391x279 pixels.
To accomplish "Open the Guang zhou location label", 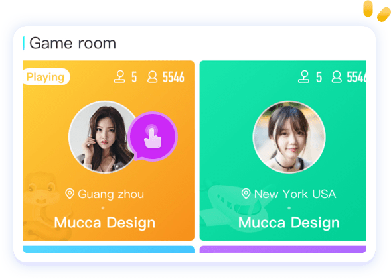I will point(111,194).
